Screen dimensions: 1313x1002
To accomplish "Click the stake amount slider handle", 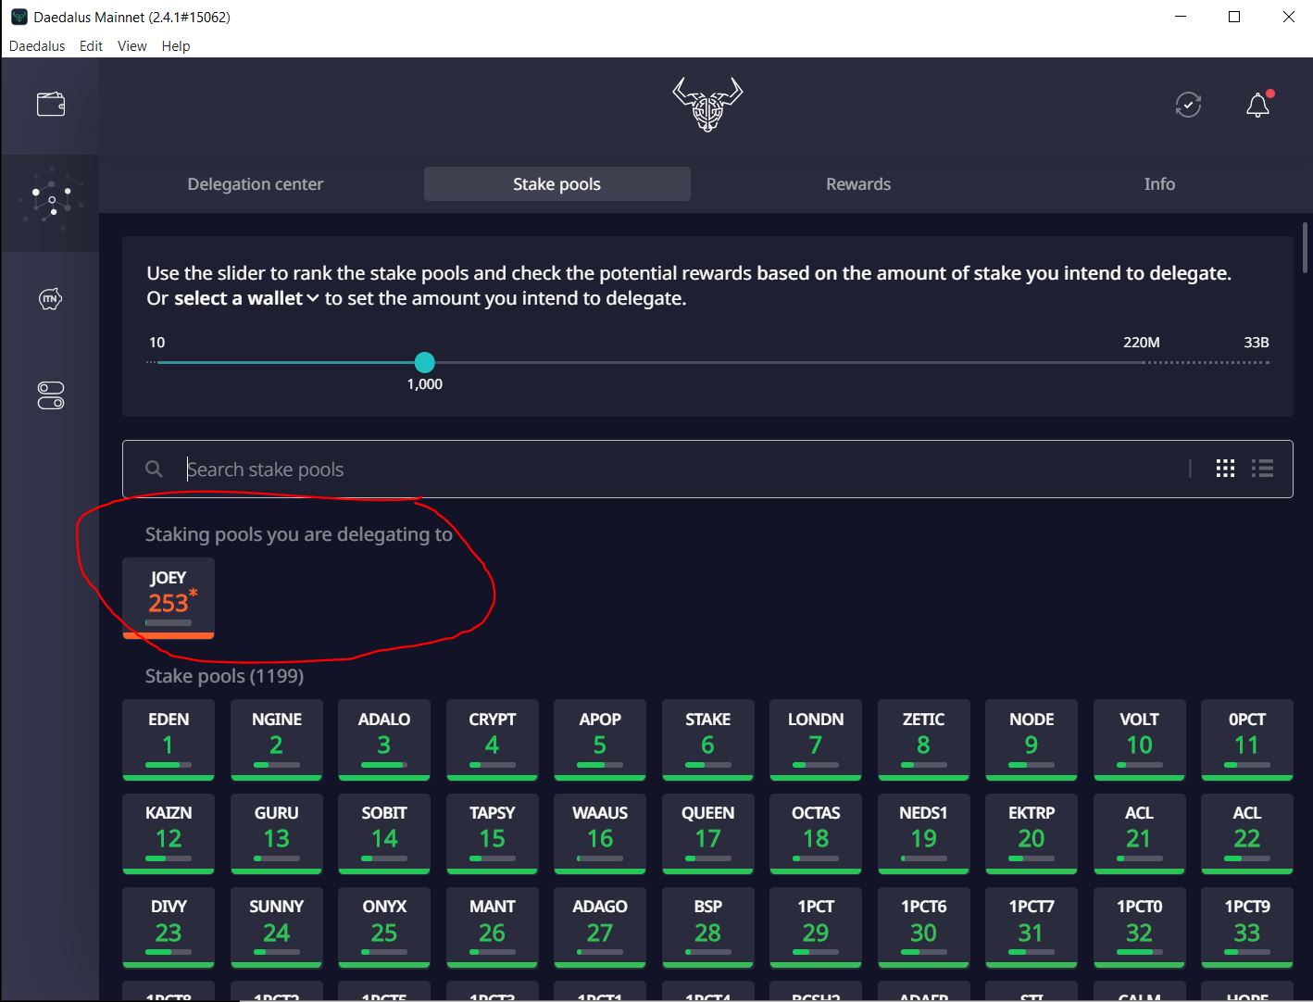I will pos(424,362).
